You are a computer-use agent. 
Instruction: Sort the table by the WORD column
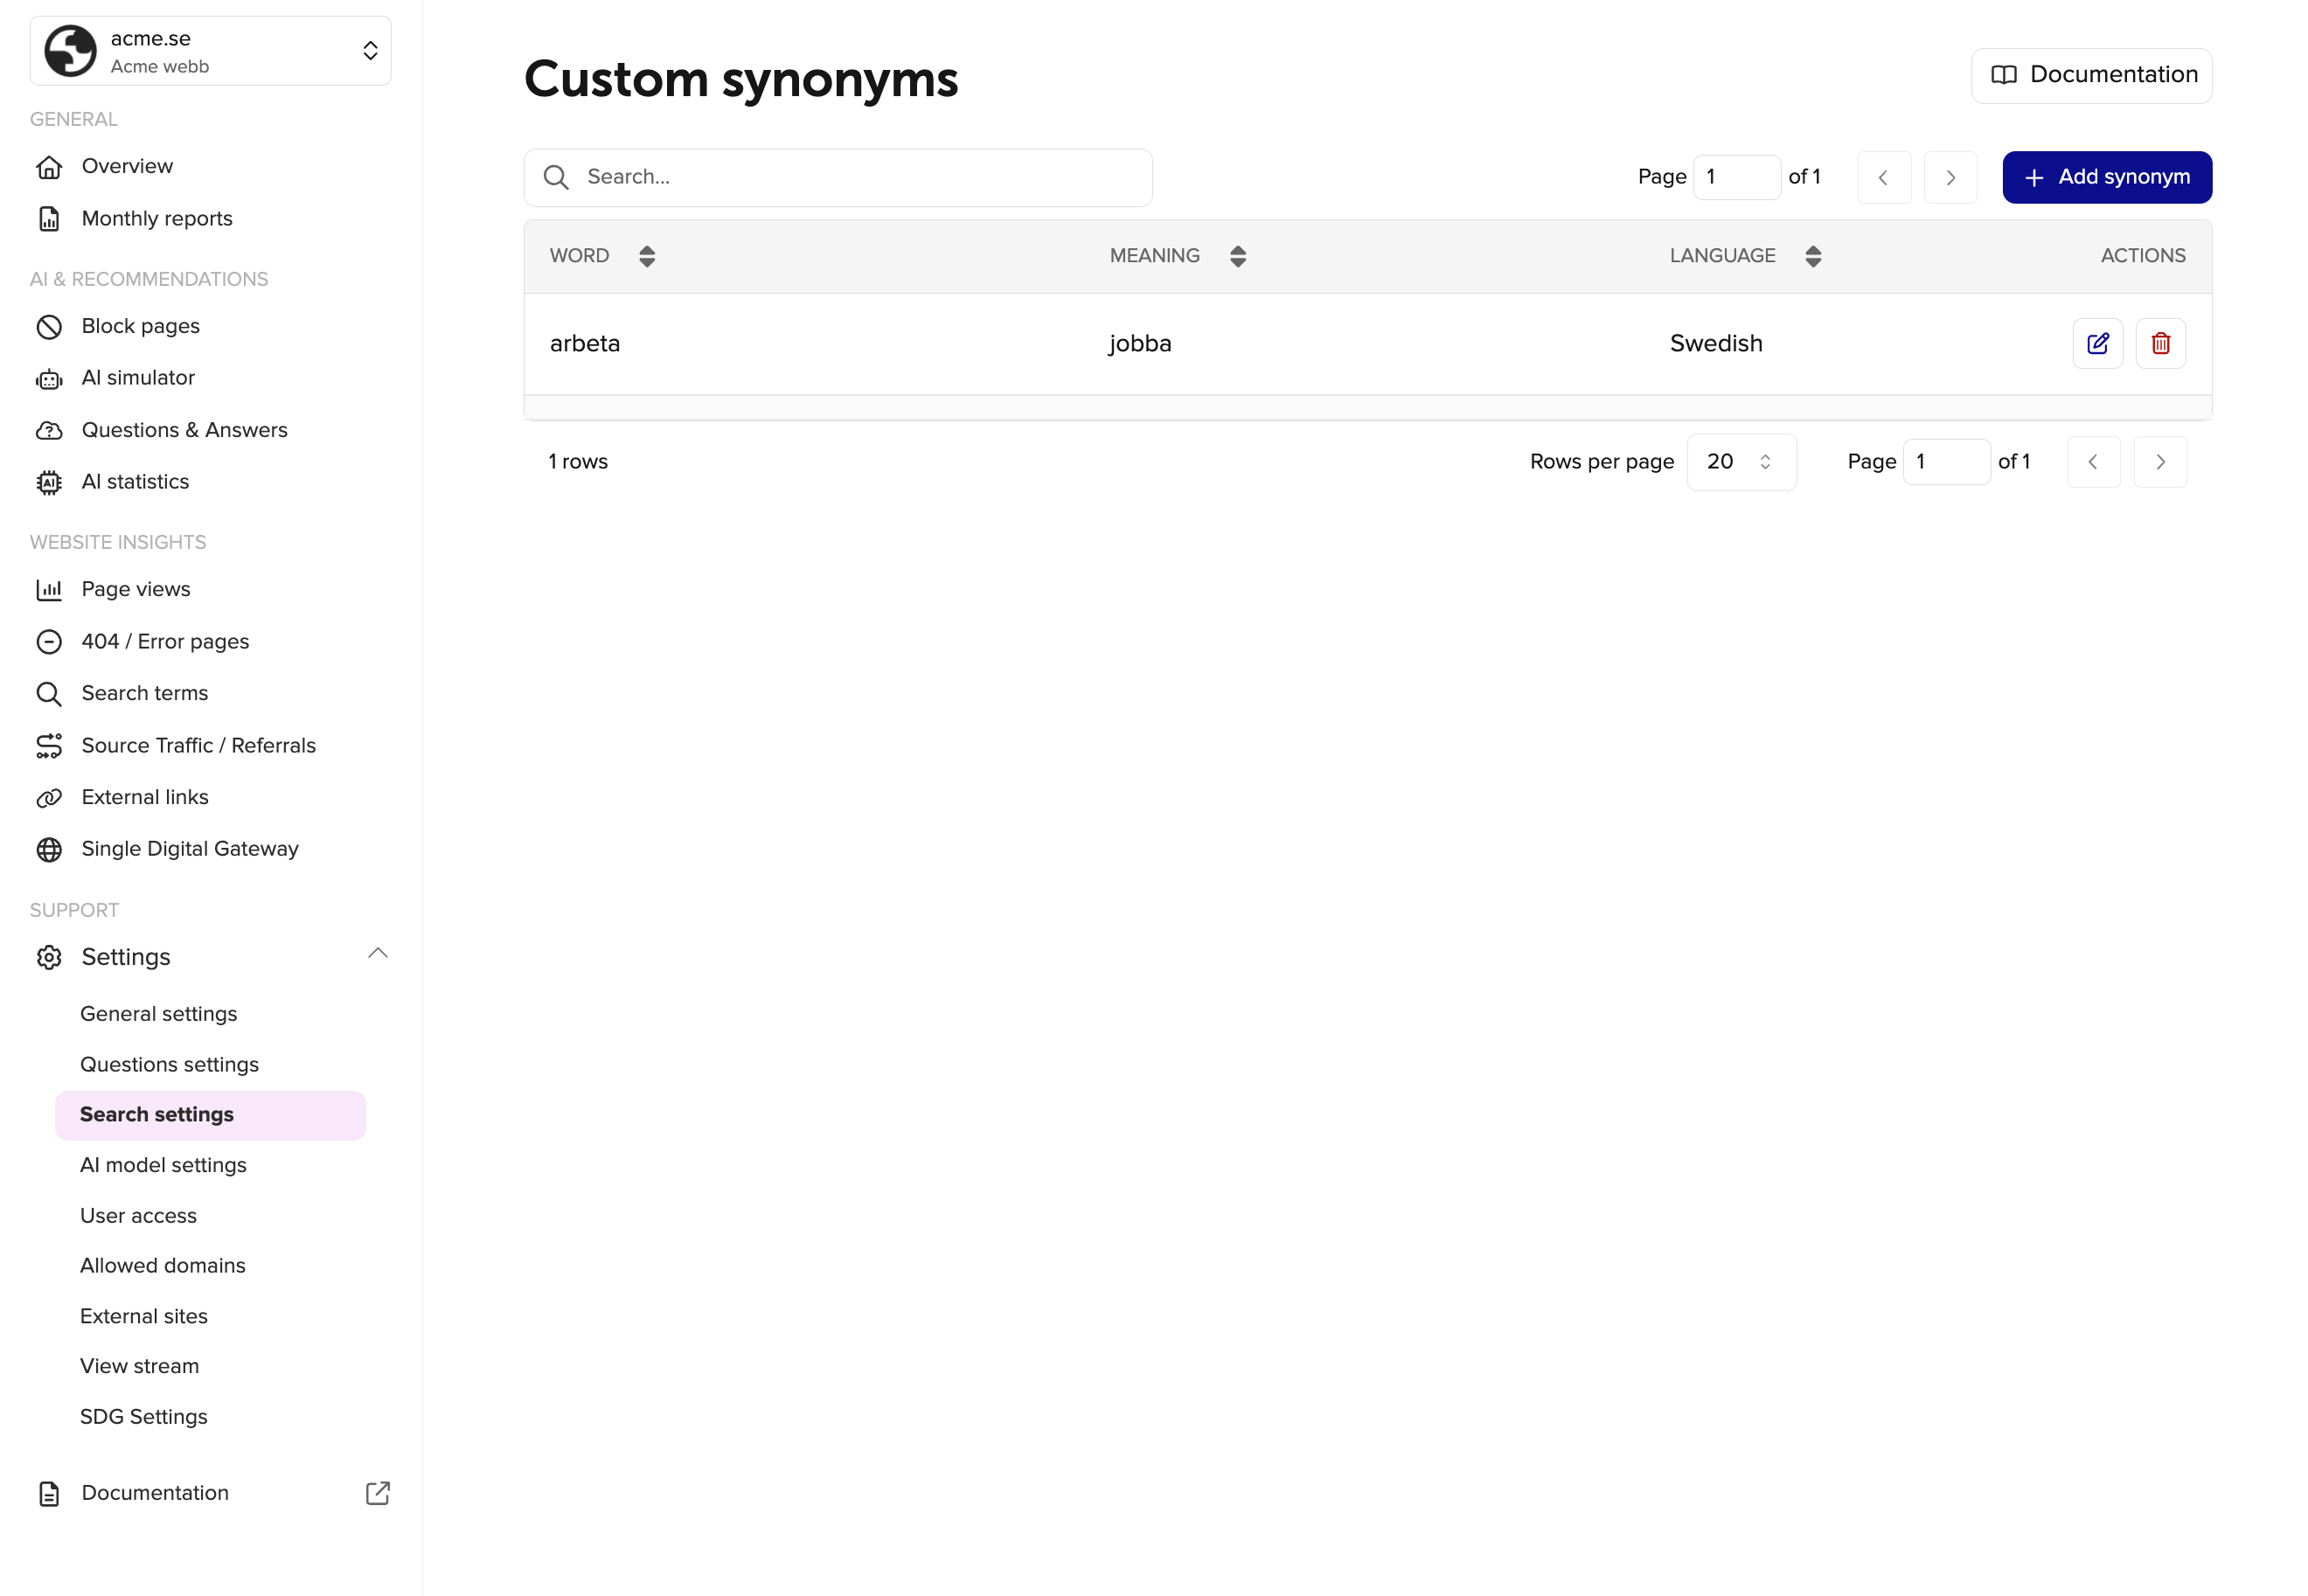647,256
